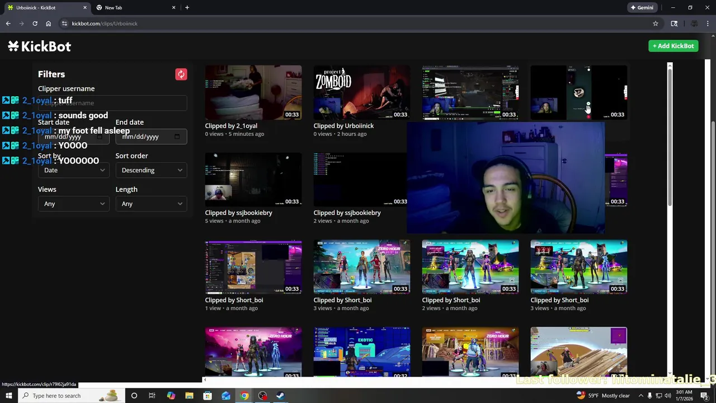Open ssjbookiebry clip with 5 views
Viewport: 716px width, 403px height.
(x=253, y=180)
